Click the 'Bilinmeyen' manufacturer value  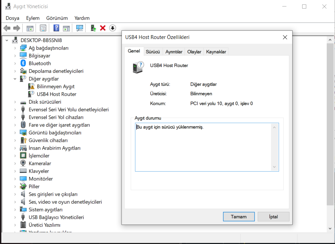click(201, 94)
